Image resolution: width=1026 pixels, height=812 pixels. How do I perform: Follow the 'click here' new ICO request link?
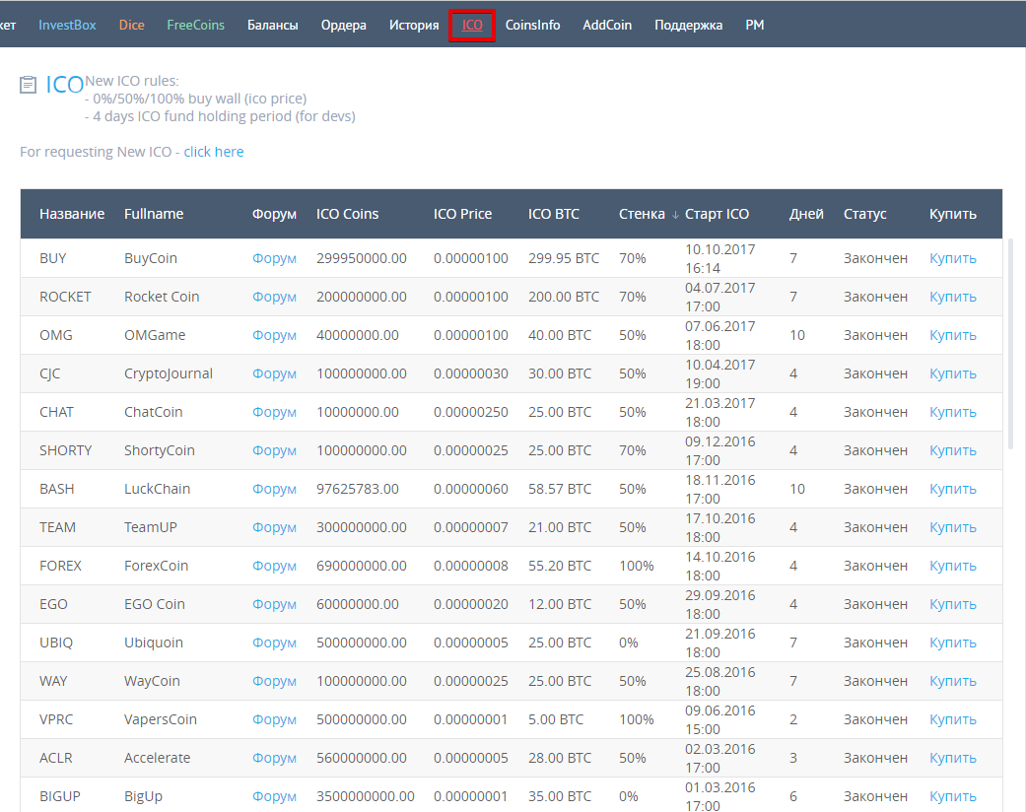pyautogui.click(x=213, y=152)
